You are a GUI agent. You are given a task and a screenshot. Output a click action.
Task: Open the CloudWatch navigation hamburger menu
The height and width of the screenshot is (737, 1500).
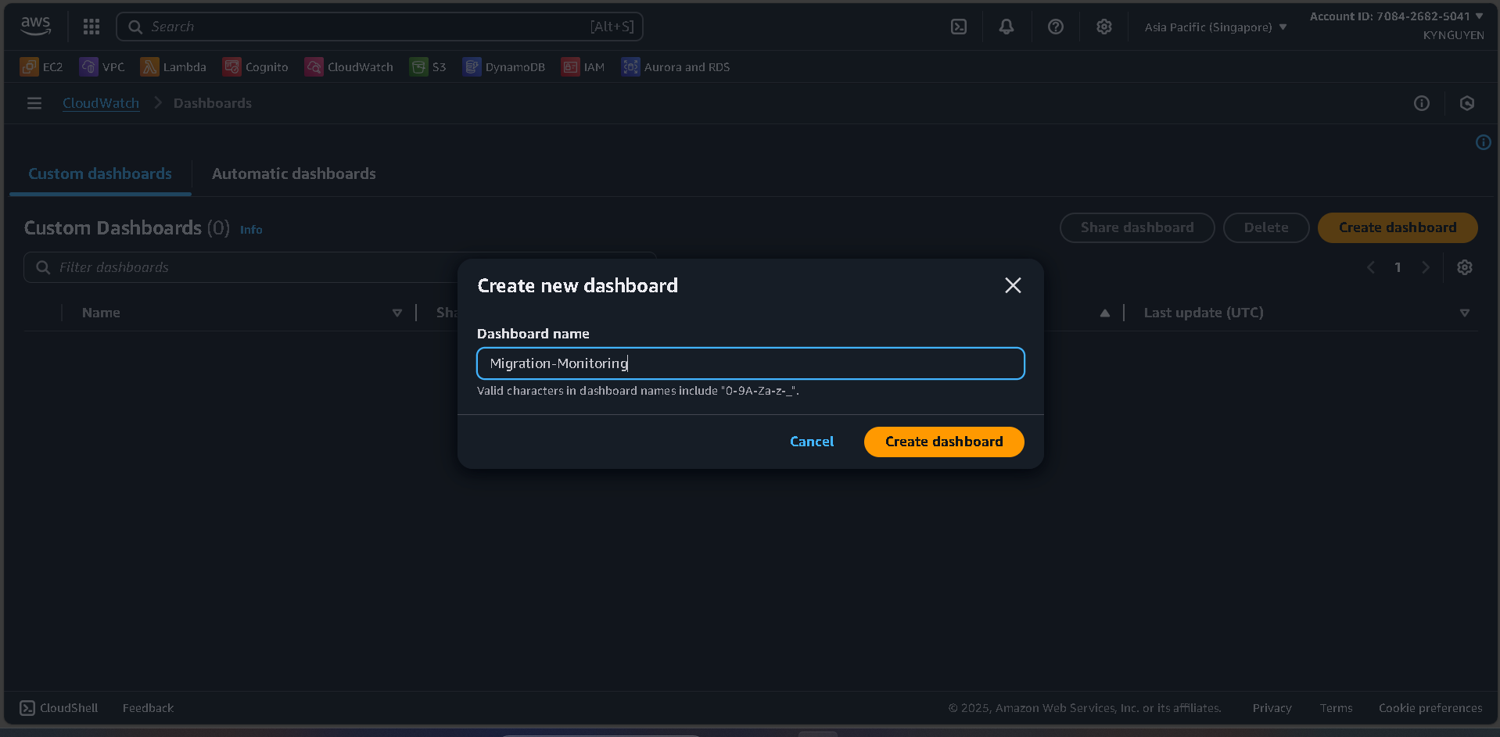[34, 102]
